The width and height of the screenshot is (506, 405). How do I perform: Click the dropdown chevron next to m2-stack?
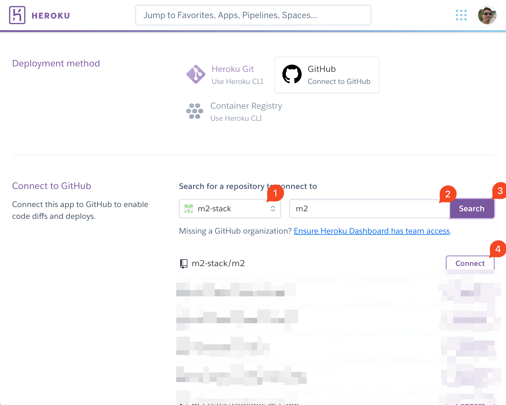(x=273, y=208)
